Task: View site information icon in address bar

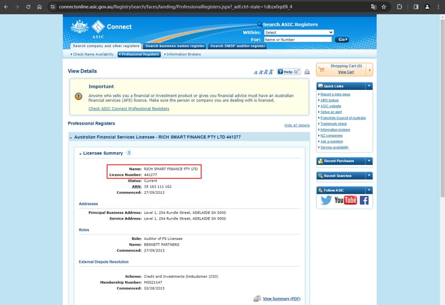Action: coord(53,7)
